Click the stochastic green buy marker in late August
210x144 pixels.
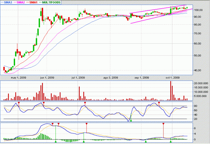[131, 121]
